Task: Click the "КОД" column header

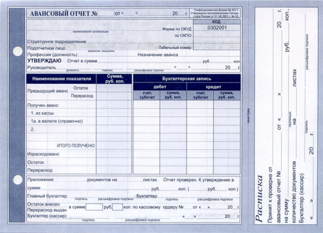Action: point(216,22)
